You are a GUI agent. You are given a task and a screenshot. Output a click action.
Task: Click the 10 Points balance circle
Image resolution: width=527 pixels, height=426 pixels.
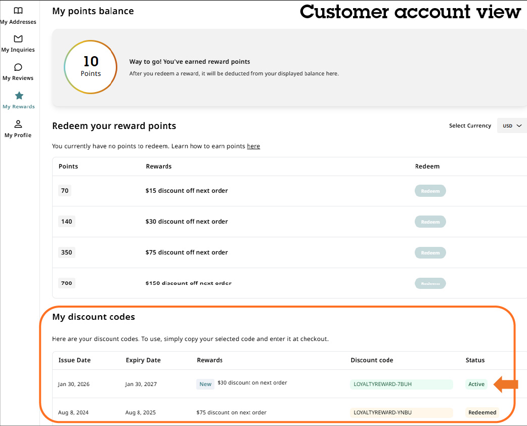tap(91, 67)
